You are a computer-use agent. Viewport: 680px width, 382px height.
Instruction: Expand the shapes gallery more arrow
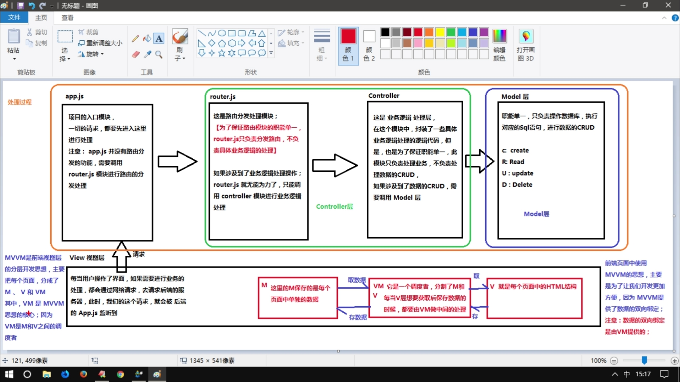click(271, 53)
